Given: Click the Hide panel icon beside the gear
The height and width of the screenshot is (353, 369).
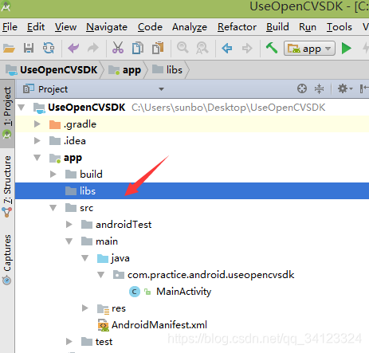Looking at the screenshot, I should pyautogui.click(x=364, y=88).
